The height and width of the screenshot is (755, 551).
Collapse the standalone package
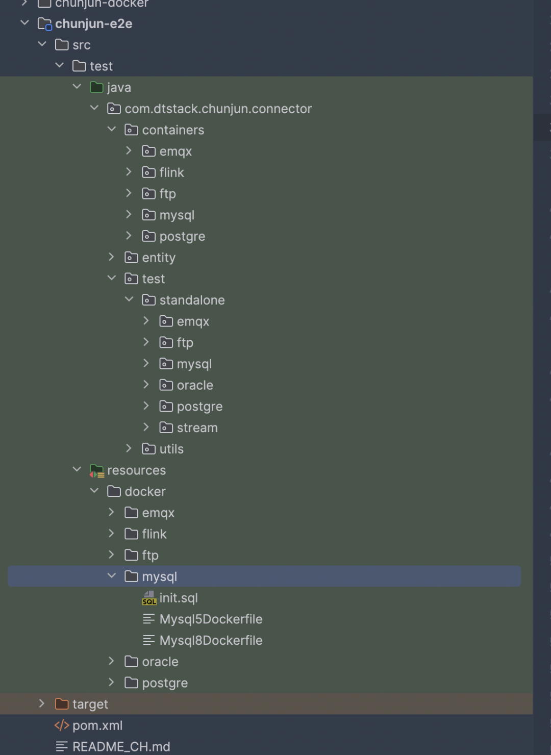click(129, 299)
